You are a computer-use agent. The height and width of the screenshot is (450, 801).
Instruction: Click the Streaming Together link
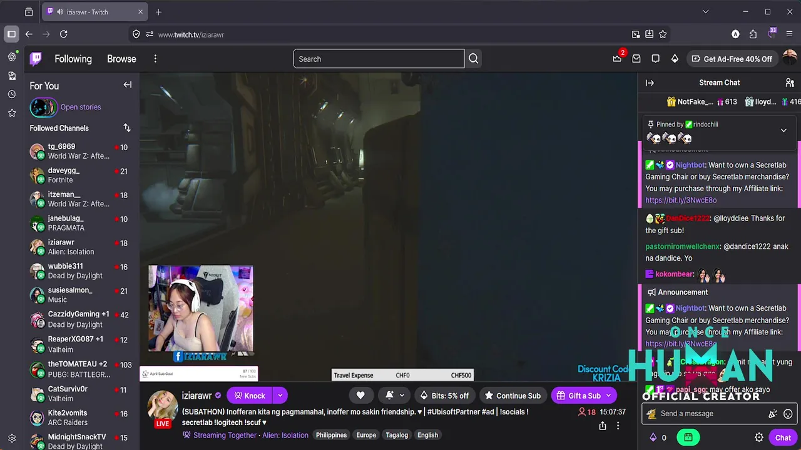[225, 435]
